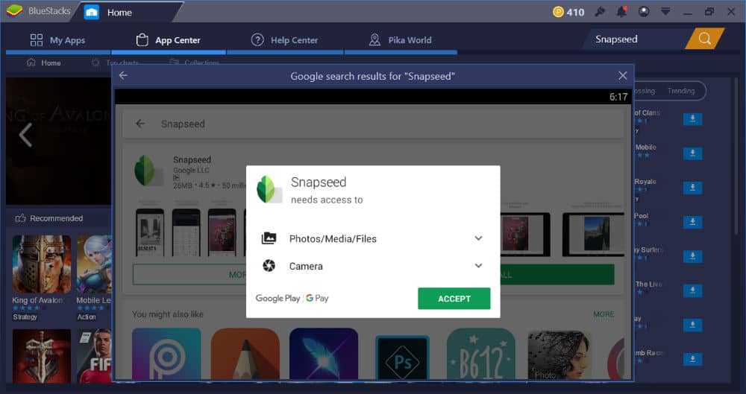Open the feather Lightroom-style app icon
This screenshot has height=394, width=746.
click(324, 354)
